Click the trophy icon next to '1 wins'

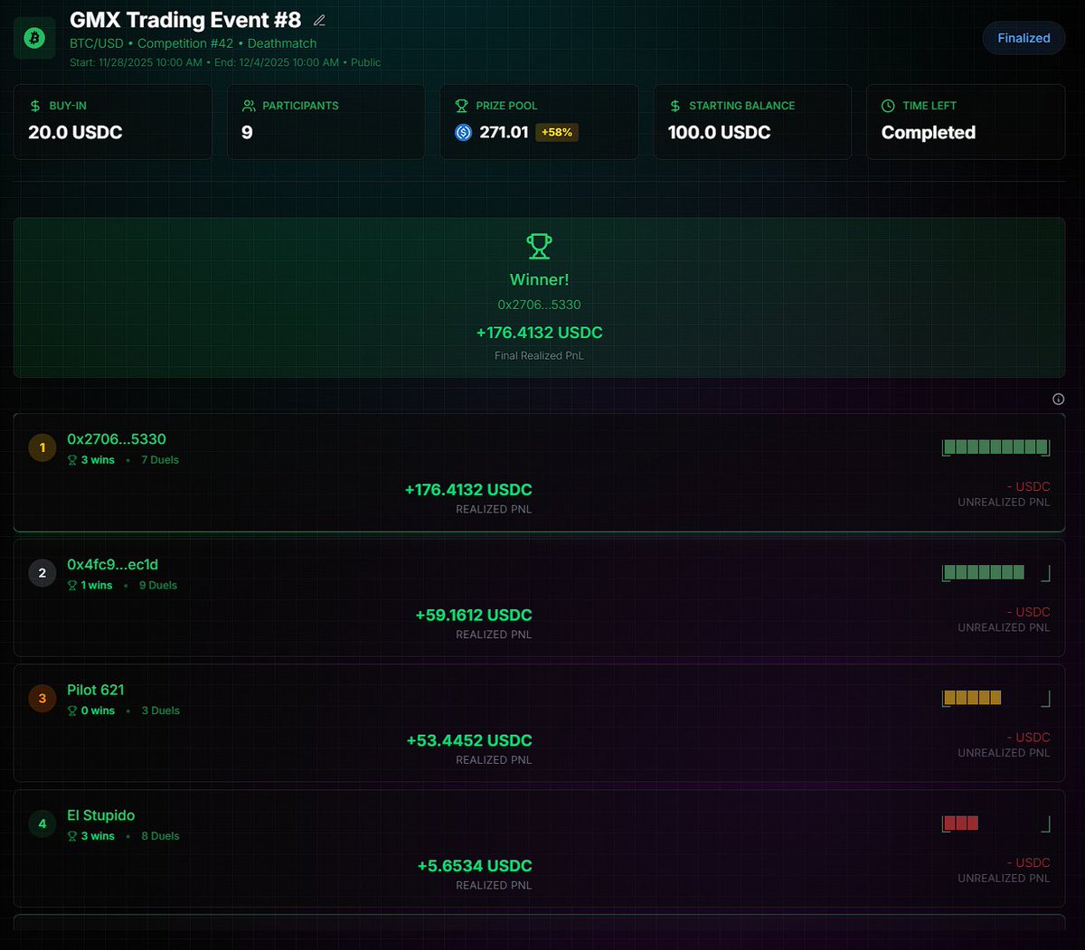point(72,586)
